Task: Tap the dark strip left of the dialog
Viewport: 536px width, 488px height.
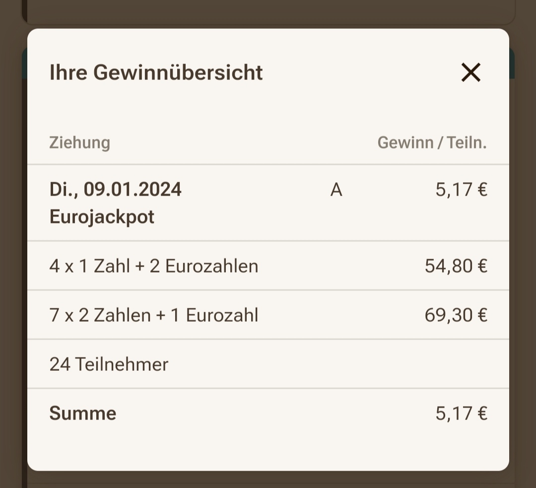Action: pyautogui.click(x=14, y=250)
